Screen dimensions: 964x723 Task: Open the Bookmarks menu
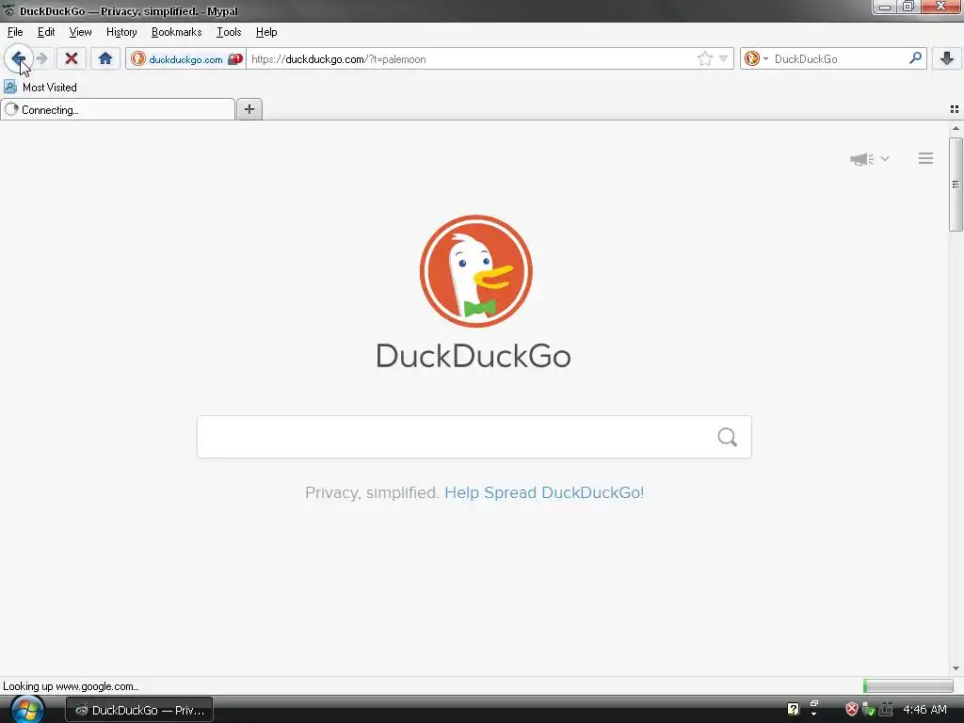(176, 32)
